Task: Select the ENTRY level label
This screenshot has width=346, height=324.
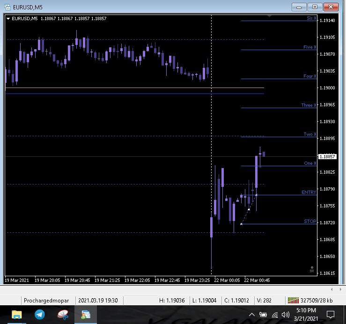Action: point(309,192)
